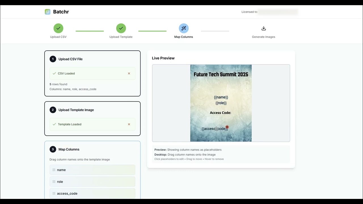The image size is (363, 204).
Task: Click the Upload Template step checkmark circle
Action: (x=121, y=28)
